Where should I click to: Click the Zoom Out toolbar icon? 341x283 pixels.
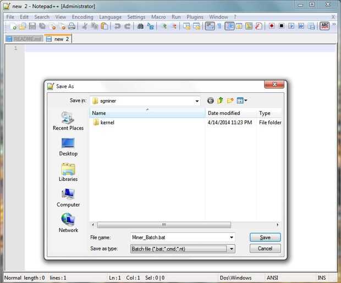click(174, 26)
